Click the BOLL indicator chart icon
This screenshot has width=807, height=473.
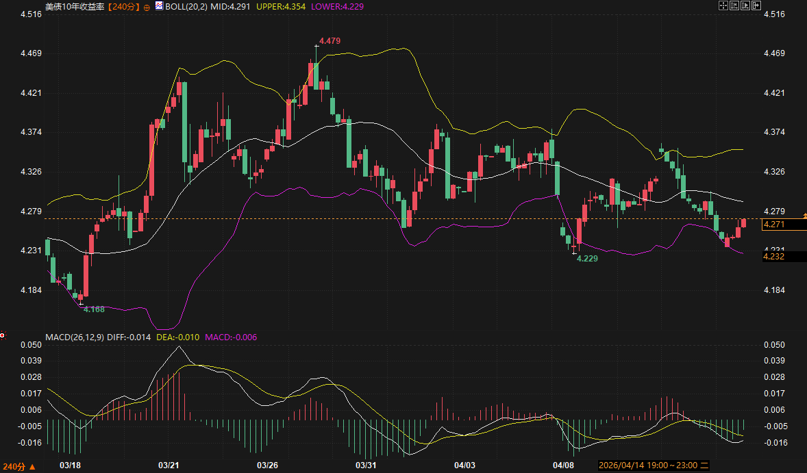click(x=159, y=5)
